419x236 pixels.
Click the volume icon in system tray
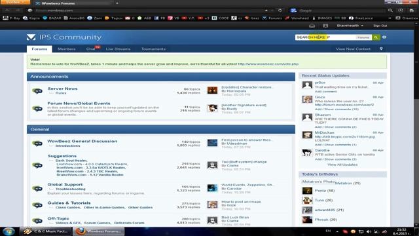point(369,231)
